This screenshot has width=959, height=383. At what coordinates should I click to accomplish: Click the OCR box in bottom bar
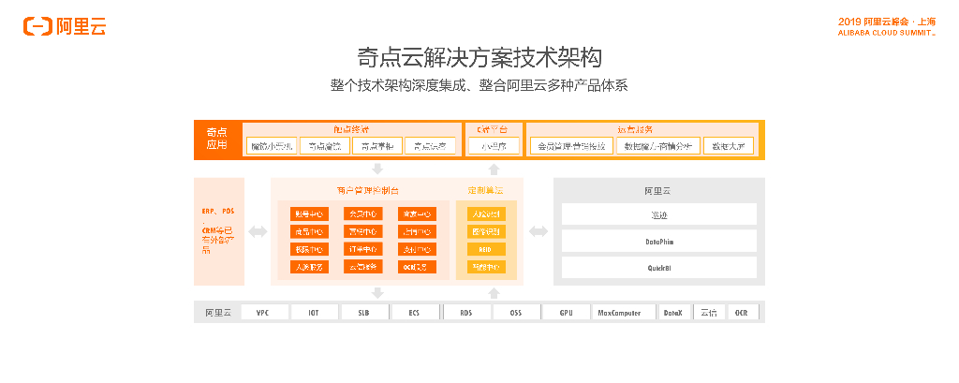click(744, 313)
